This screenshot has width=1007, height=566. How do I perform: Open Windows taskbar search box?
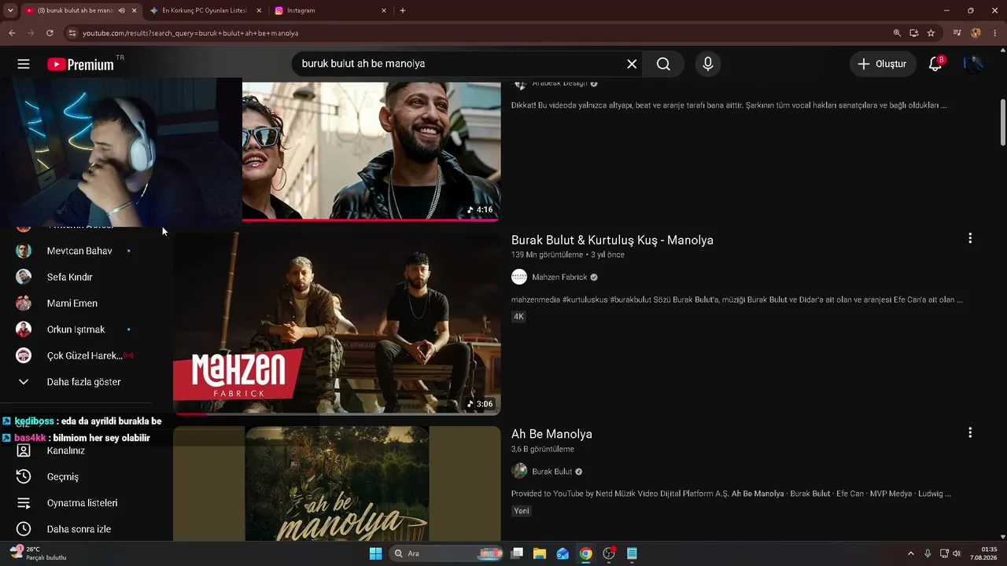click(x=446, y=553)
